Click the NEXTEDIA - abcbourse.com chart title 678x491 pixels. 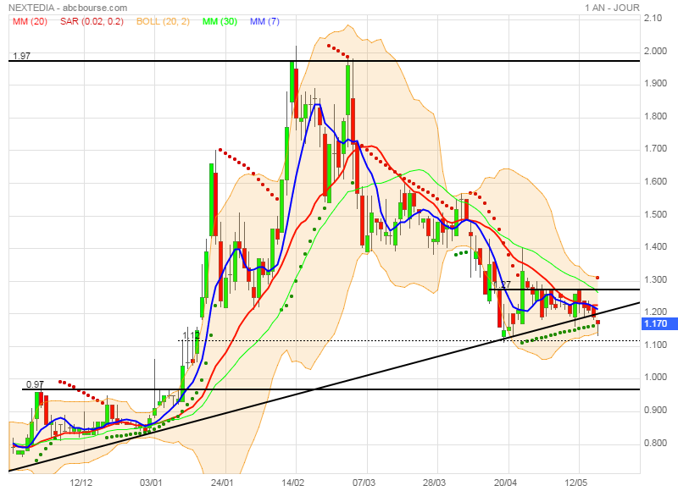tap(68, 8)
